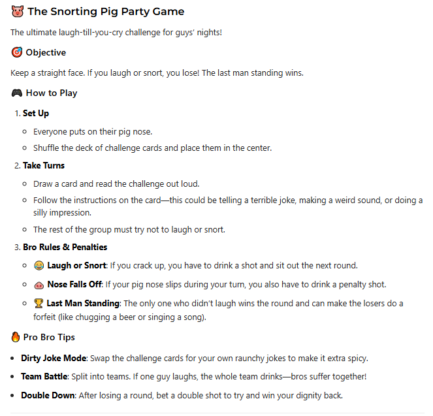Click the bold 'Laugh or Snort' label
This screenshot has height=416, width=433.
76,266
